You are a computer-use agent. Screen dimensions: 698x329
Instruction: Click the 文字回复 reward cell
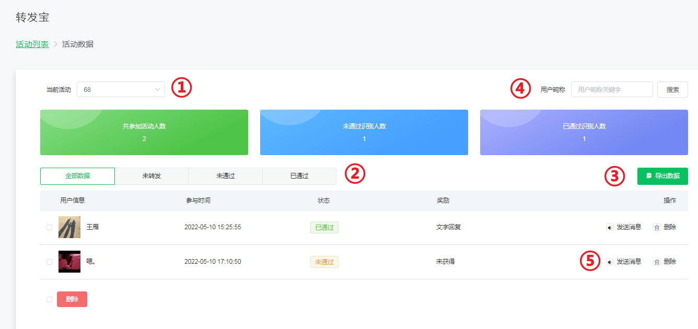(449, 228)
